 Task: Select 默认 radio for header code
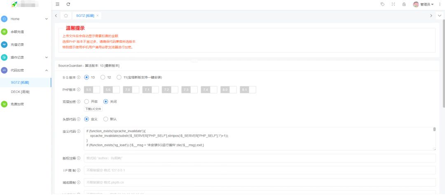106,119
